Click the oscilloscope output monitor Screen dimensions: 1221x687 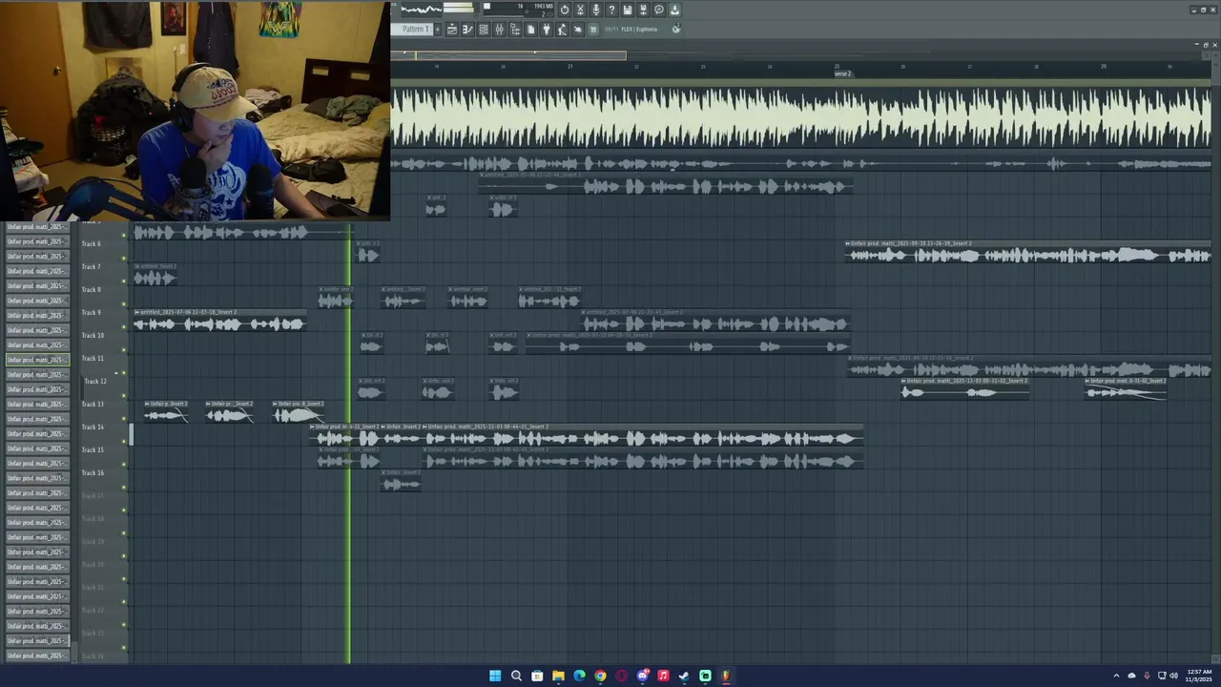pyautogui.click(x=422, y=10)
